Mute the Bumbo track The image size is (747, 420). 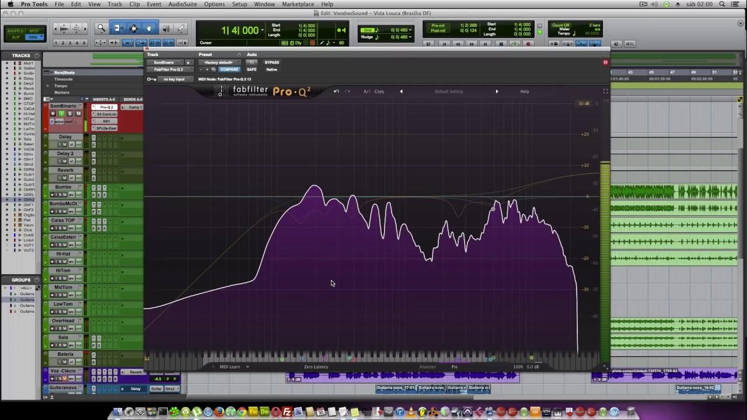point(64,195)
